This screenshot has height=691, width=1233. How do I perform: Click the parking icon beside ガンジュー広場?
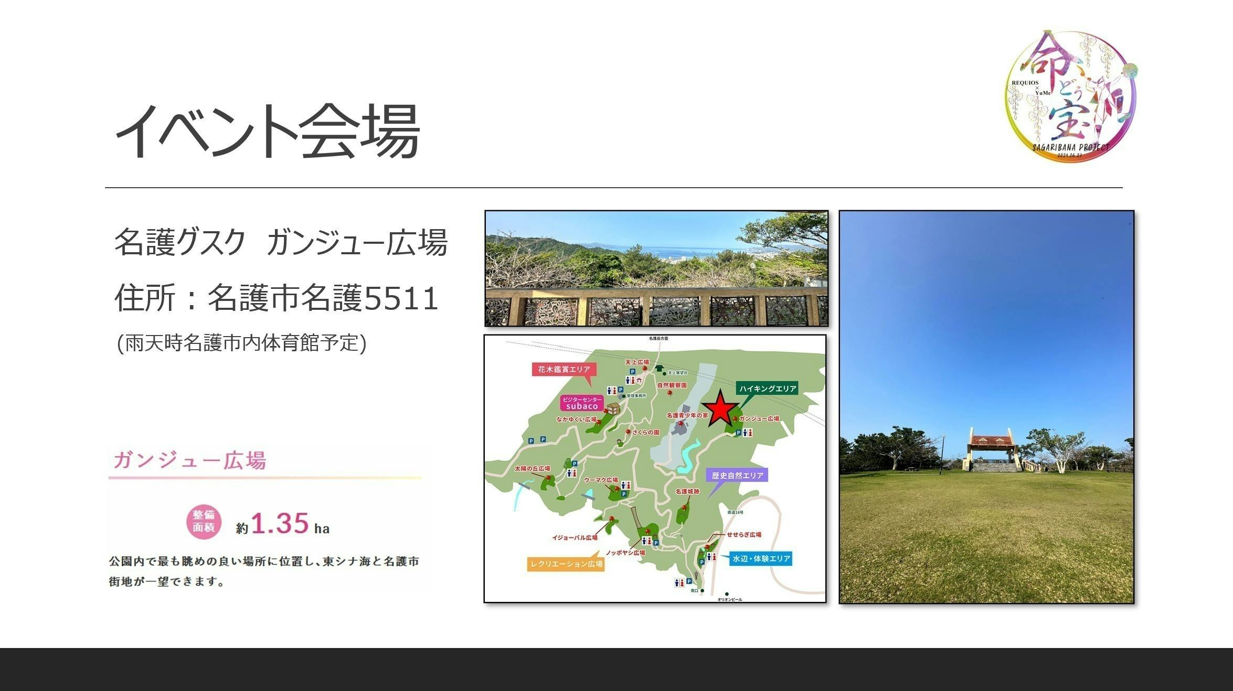738,433
